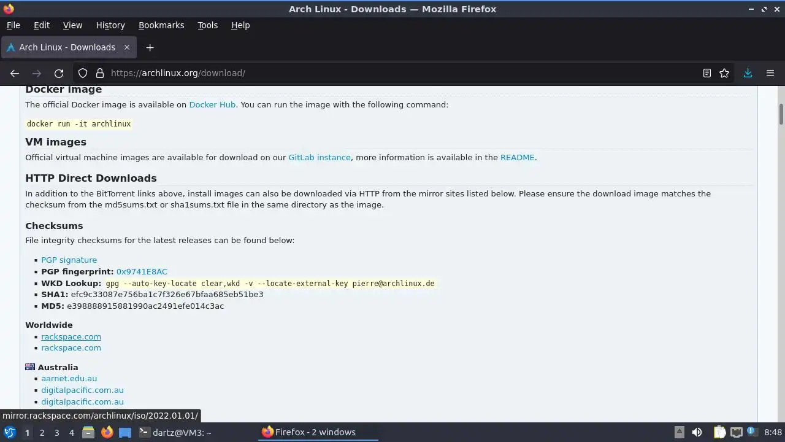Screen dimensions: 785x442
Task: Open the Tools menu
Action: coord(207,25)
